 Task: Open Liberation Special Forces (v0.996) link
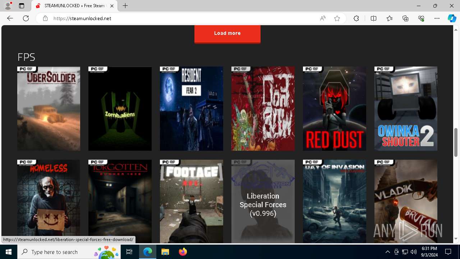[x=263, y=201]
